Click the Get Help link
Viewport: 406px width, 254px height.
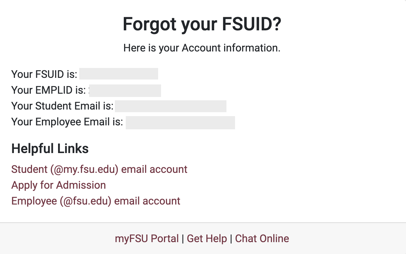(x=207, y=238)
